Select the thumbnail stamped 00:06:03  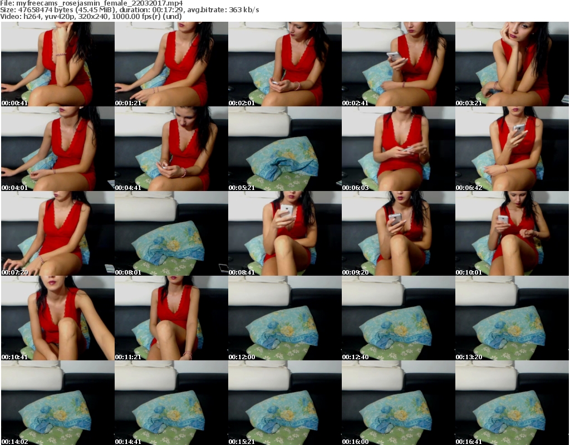pyautogui.click(x=399, y=149)
